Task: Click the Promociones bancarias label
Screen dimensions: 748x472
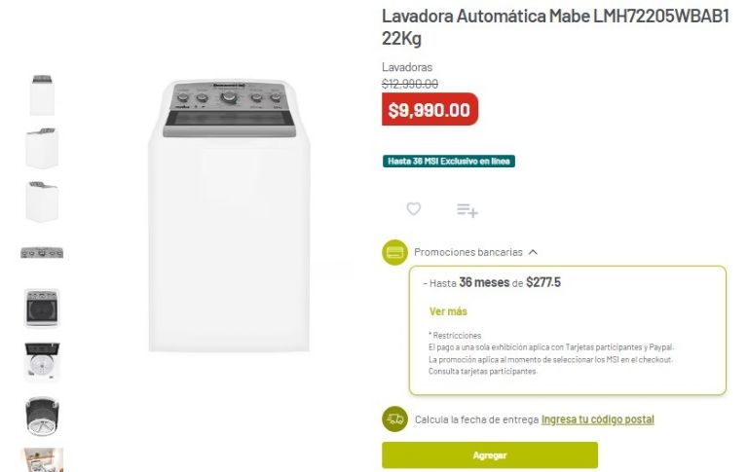Action: pyautogui.click(x=467, y=252)
